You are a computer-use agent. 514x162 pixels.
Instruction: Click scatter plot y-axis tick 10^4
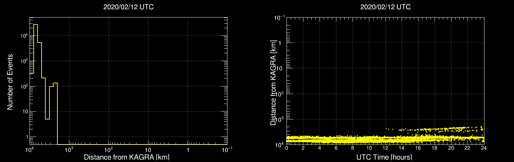pos(280,144)
